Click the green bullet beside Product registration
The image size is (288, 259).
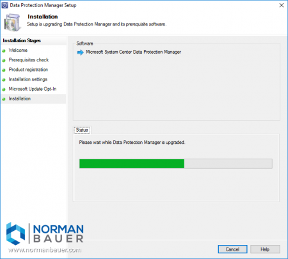(x=4, y=70)
